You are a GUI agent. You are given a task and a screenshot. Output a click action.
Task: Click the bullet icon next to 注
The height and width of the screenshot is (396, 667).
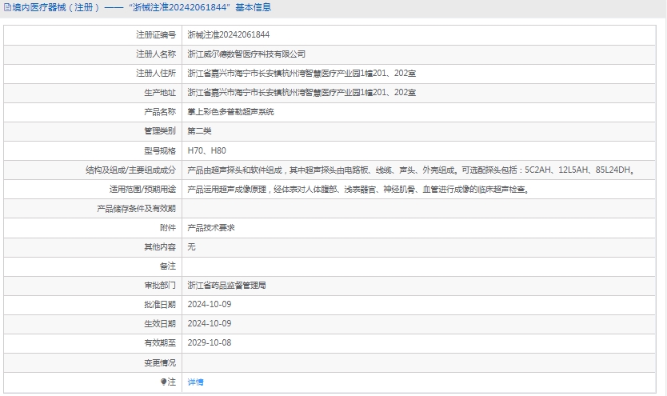[164, 382]
